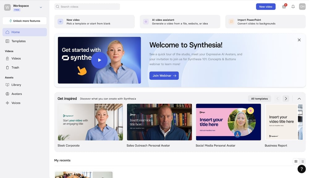
Task: Click the Social Media Personal Avatar title
Action: point(215,145)
